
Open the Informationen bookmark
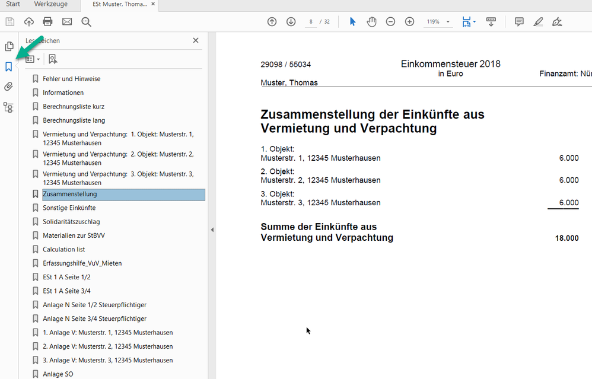point(63,93)
